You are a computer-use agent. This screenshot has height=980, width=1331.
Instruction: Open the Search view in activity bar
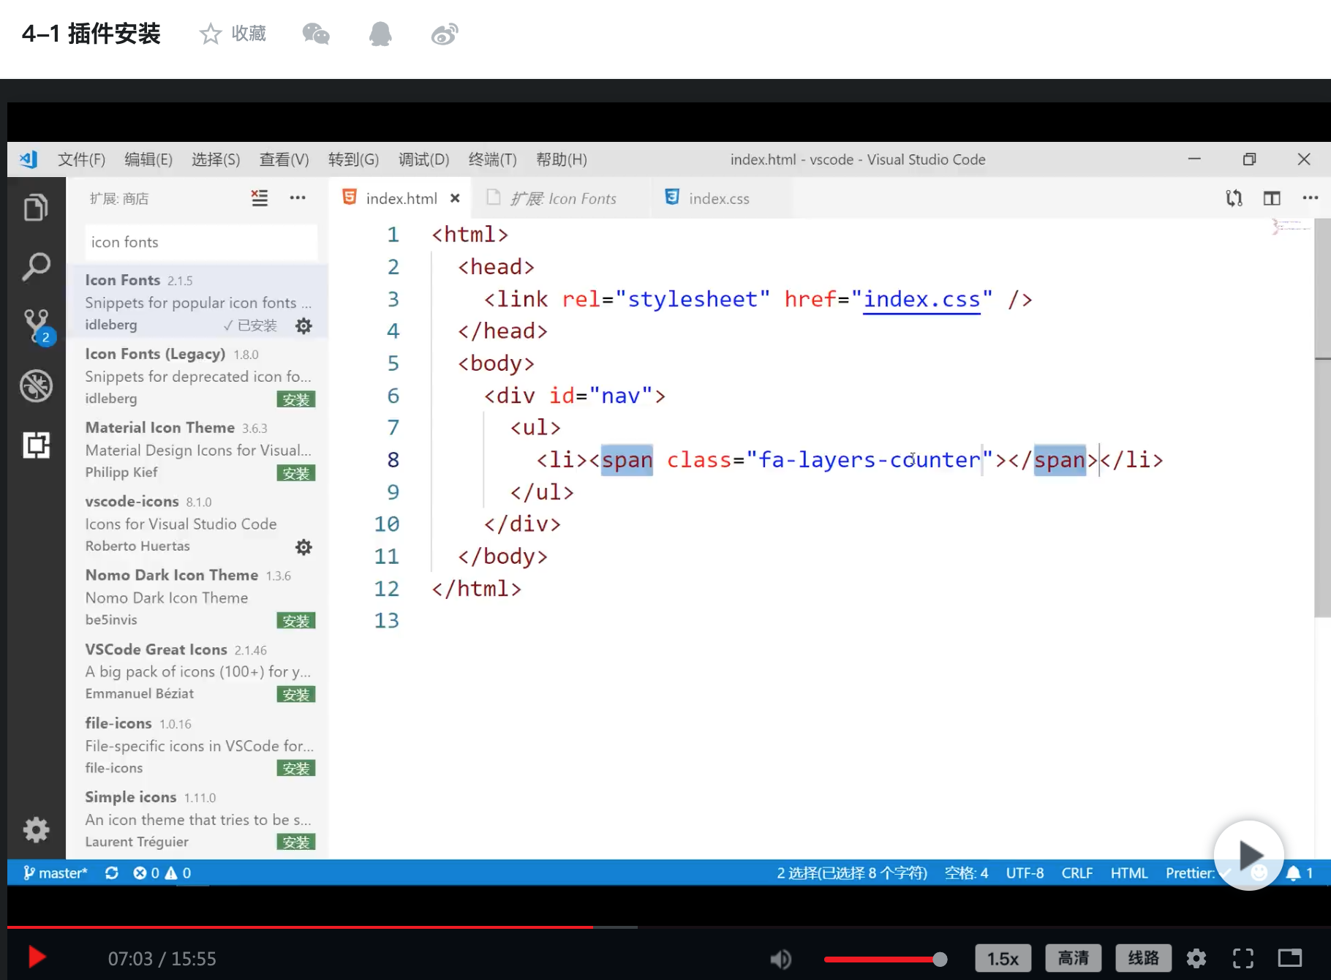(x=36, y=267)
